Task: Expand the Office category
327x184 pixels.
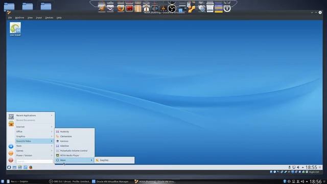Action: click(x=34, y=132)
